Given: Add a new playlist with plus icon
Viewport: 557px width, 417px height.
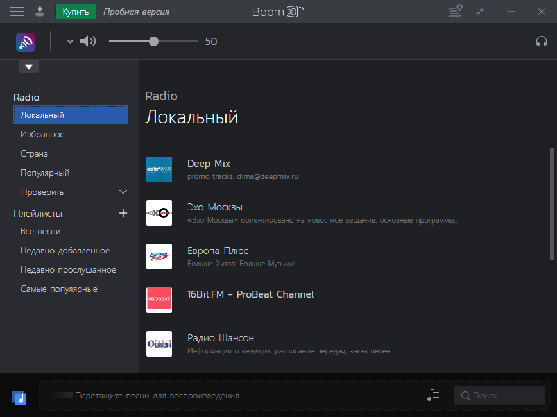Looking at the screenshot, I should coord(123,213).
